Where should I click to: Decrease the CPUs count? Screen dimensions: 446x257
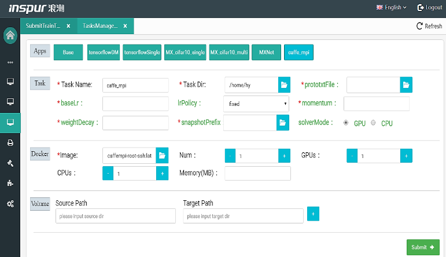108,173
